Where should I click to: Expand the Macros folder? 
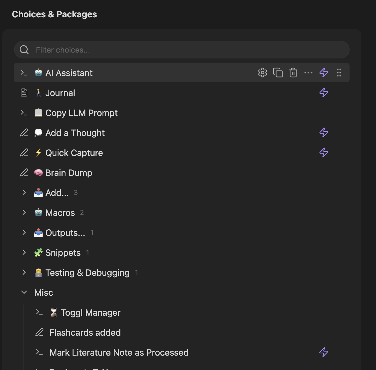(24, 212)
